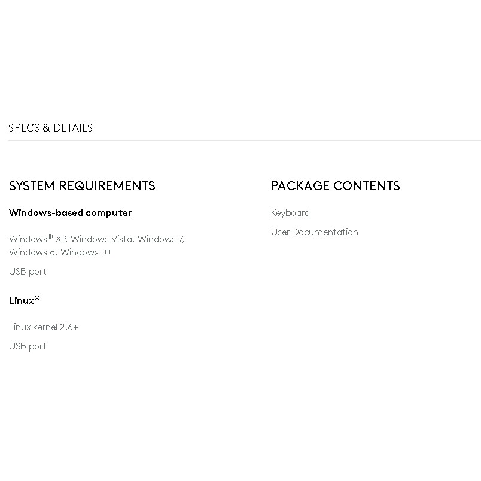Image resolution: width=481 pixels, height=481 pixels.
Task: Click the Windows 8, Windows 10 line
Action: [59, 252]
